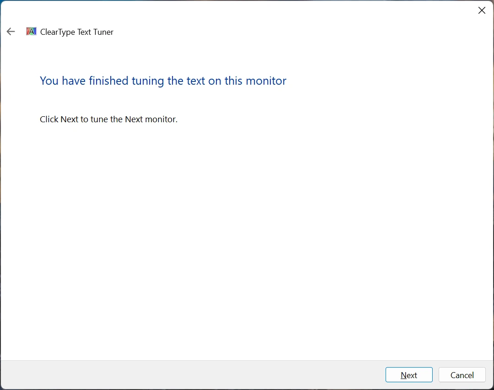Viewport: 494px width, 390px height.
Task: Click the Next button with keyboard focus
Action: tap(408, 374)
